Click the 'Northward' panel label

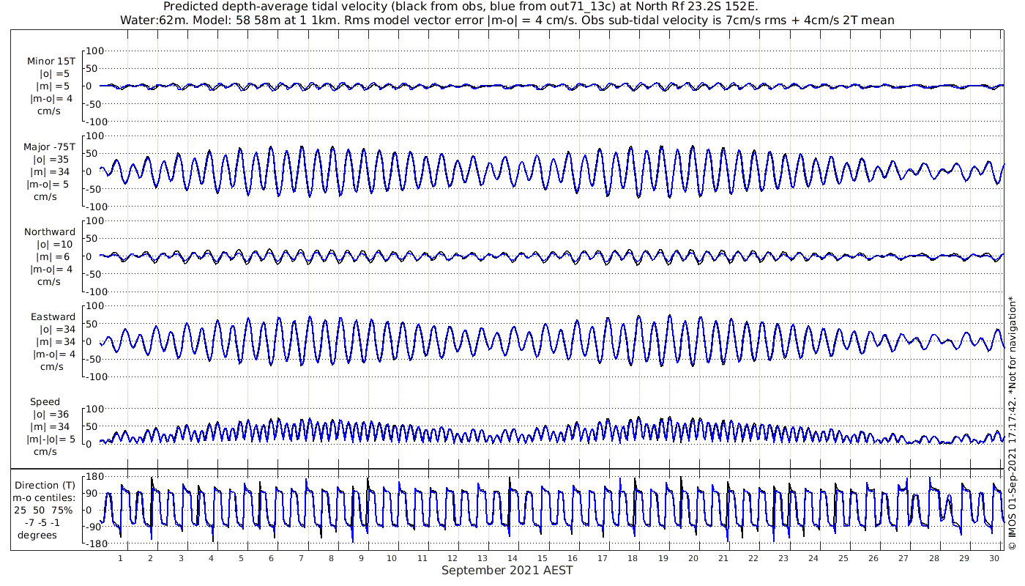[x=49, y=232]
